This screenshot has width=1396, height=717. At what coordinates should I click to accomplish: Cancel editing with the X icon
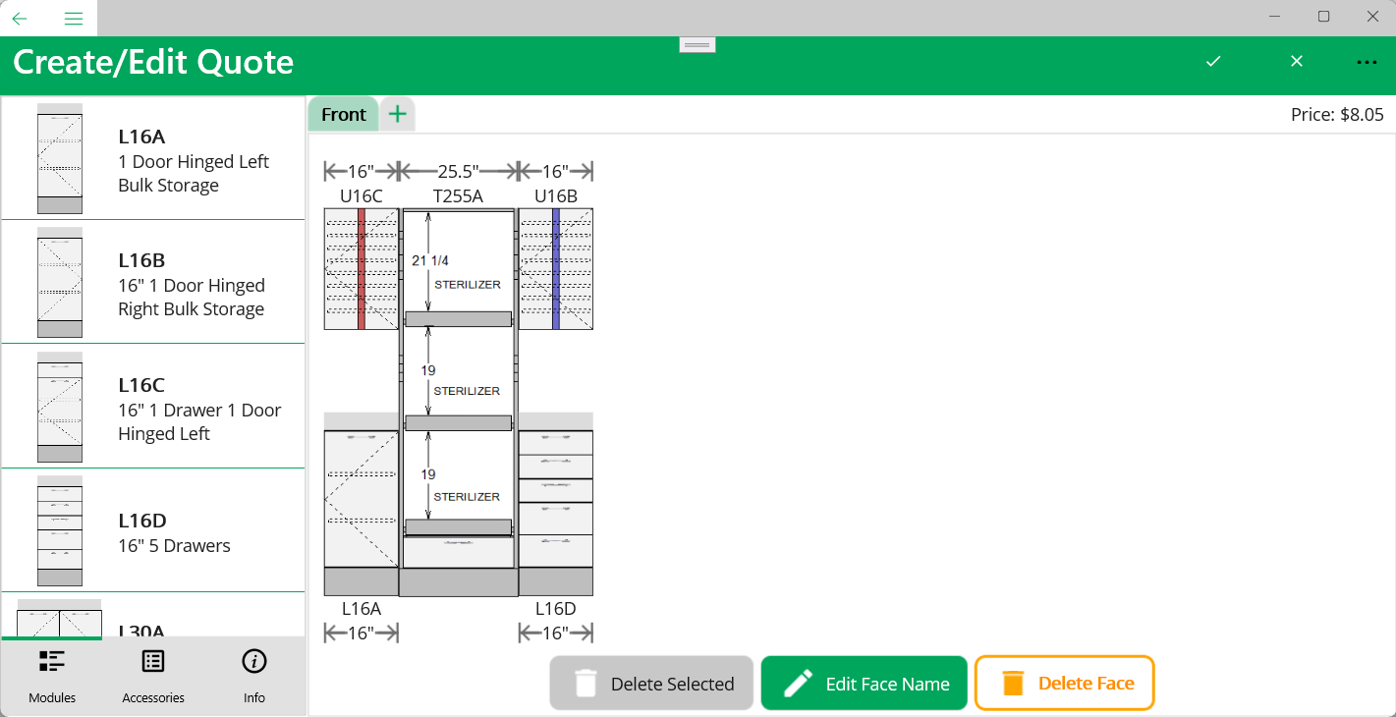pyautogui.click(x=1297, y=61)
